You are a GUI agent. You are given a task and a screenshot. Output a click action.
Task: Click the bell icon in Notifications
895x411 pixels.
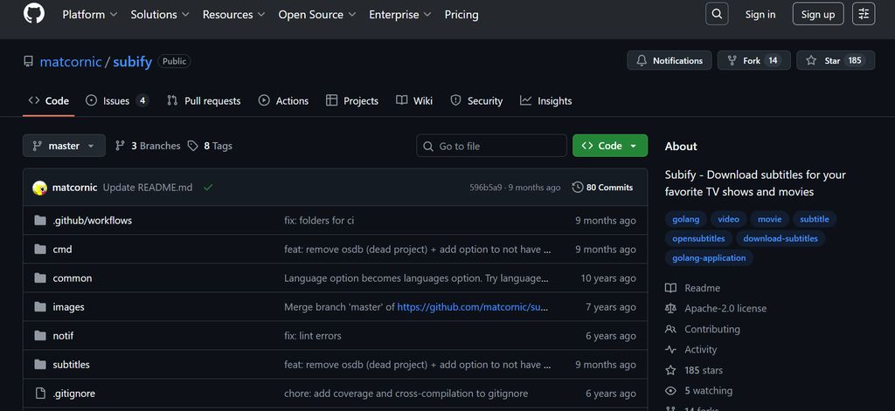click(642, 60)
